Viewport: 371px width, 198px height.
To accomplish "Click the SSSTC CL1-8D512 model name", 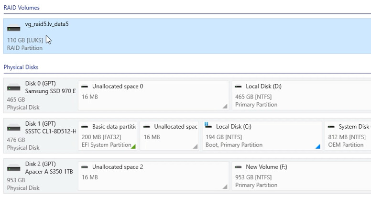I will pos(51,132).
